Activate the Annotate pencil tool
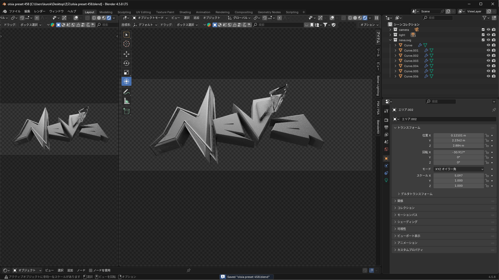 [x=126, y=92]
